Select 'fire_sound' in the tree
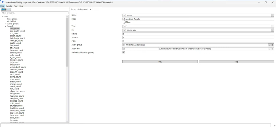Image resolution: width=276 pixels, height=127 pixels. [x=14, y=45]
